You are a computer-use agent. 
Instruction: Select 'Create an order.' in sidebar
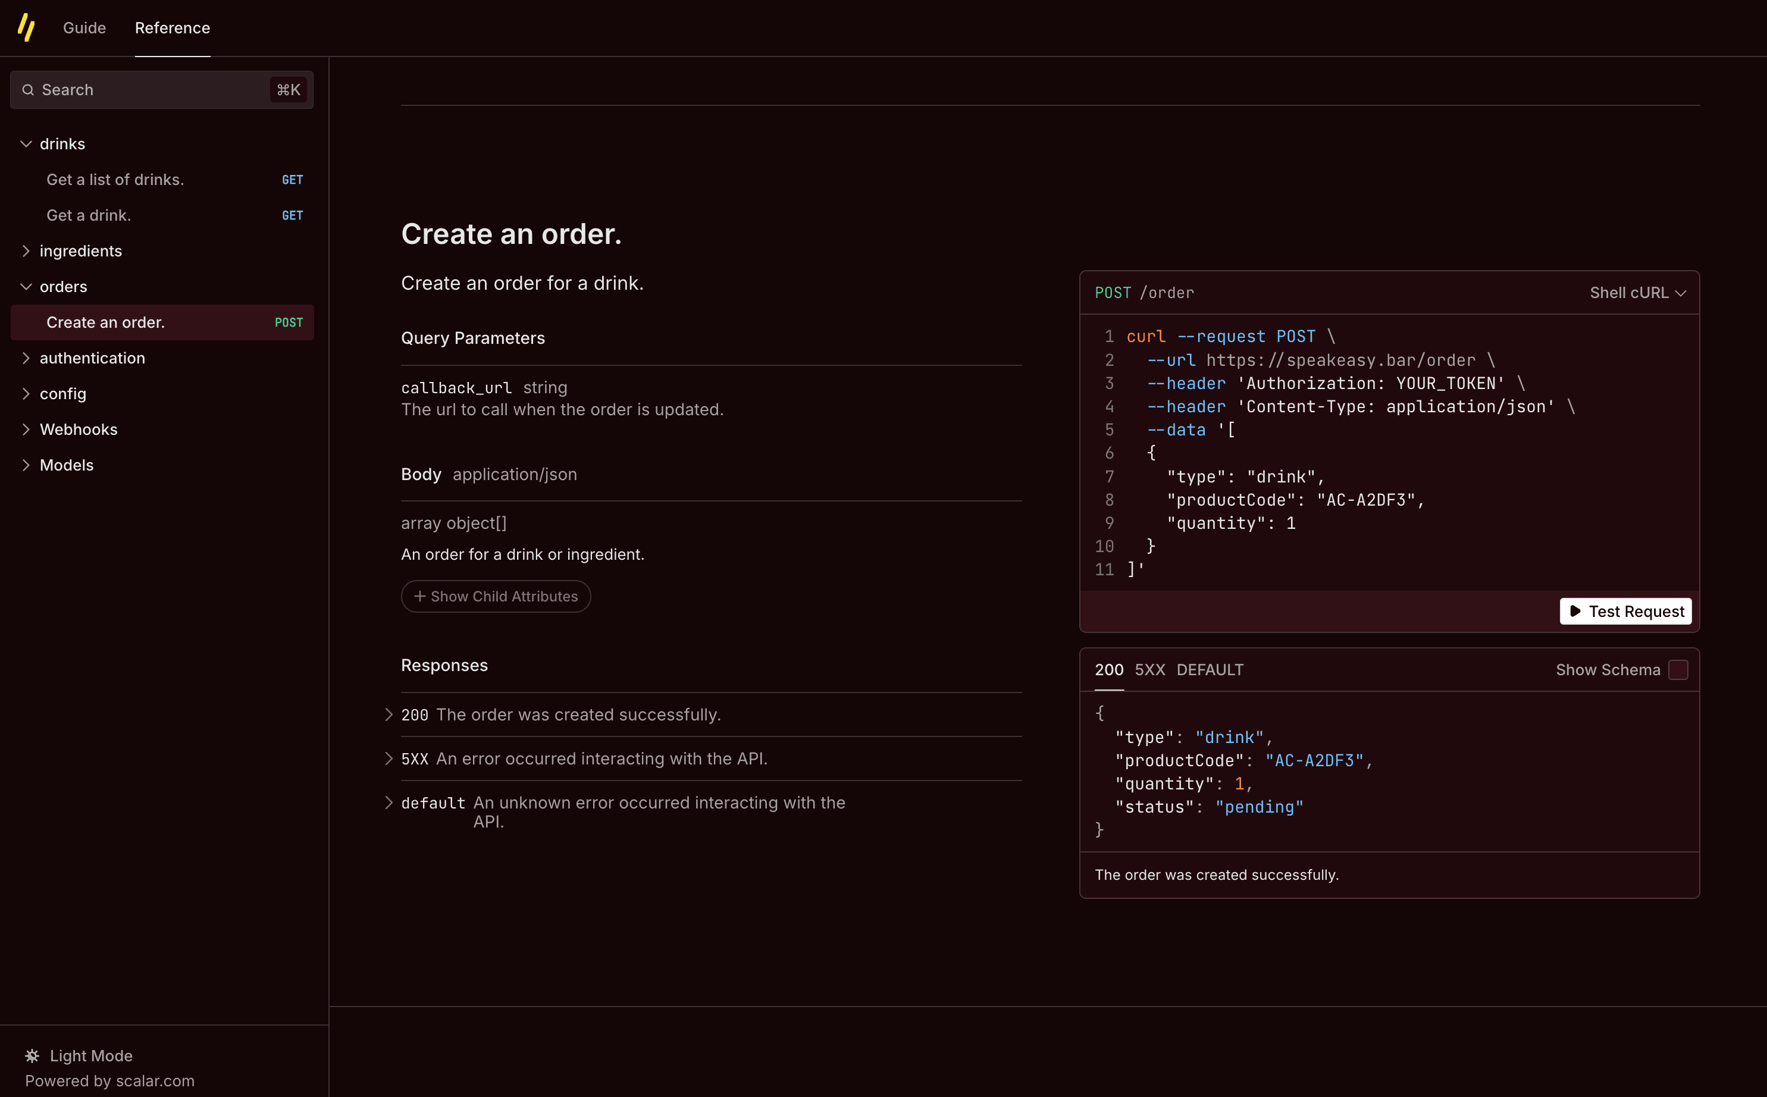coord(162,322)
